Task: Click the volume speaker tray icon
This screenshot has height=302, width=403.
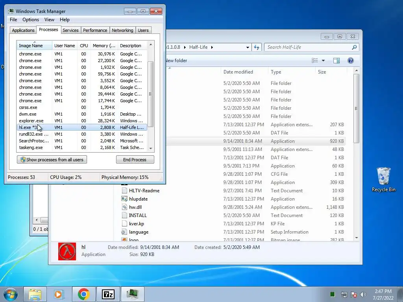Action: coord(363,295)
